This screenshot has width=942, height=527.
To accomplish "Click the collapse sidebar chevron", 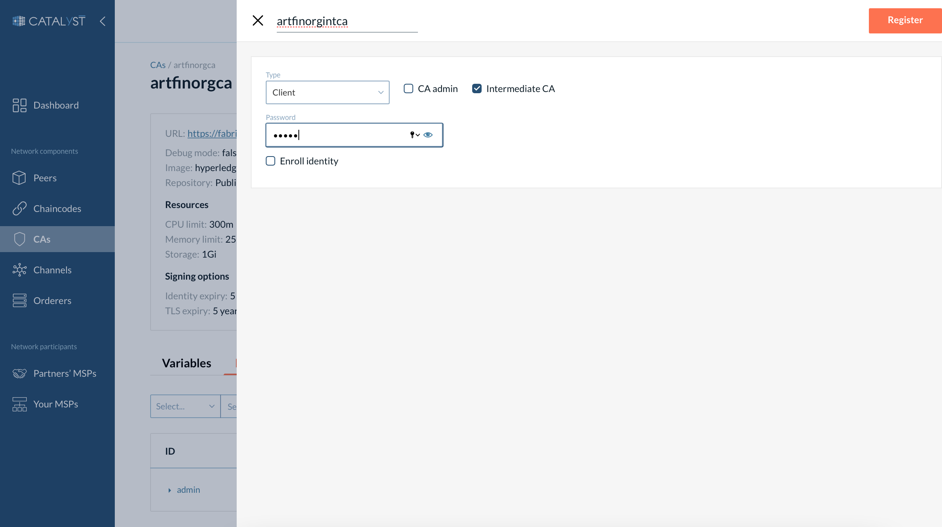I will (102, 21).
